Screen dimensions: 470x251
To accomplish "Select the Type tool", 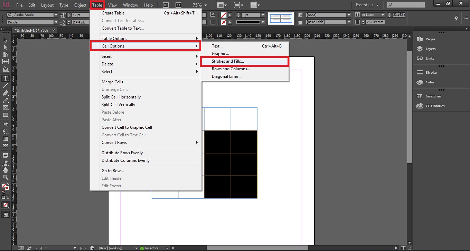I will 6,79.
